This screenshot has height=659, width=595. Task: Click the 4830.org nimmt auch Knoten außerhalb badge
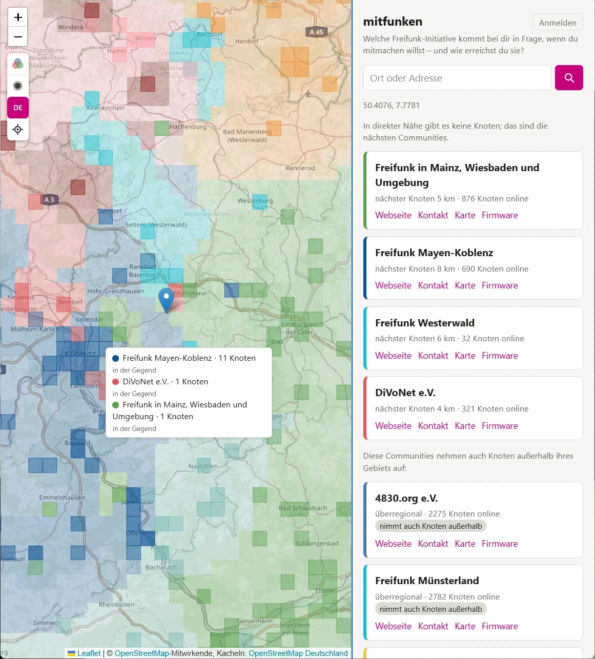(431, 526)
